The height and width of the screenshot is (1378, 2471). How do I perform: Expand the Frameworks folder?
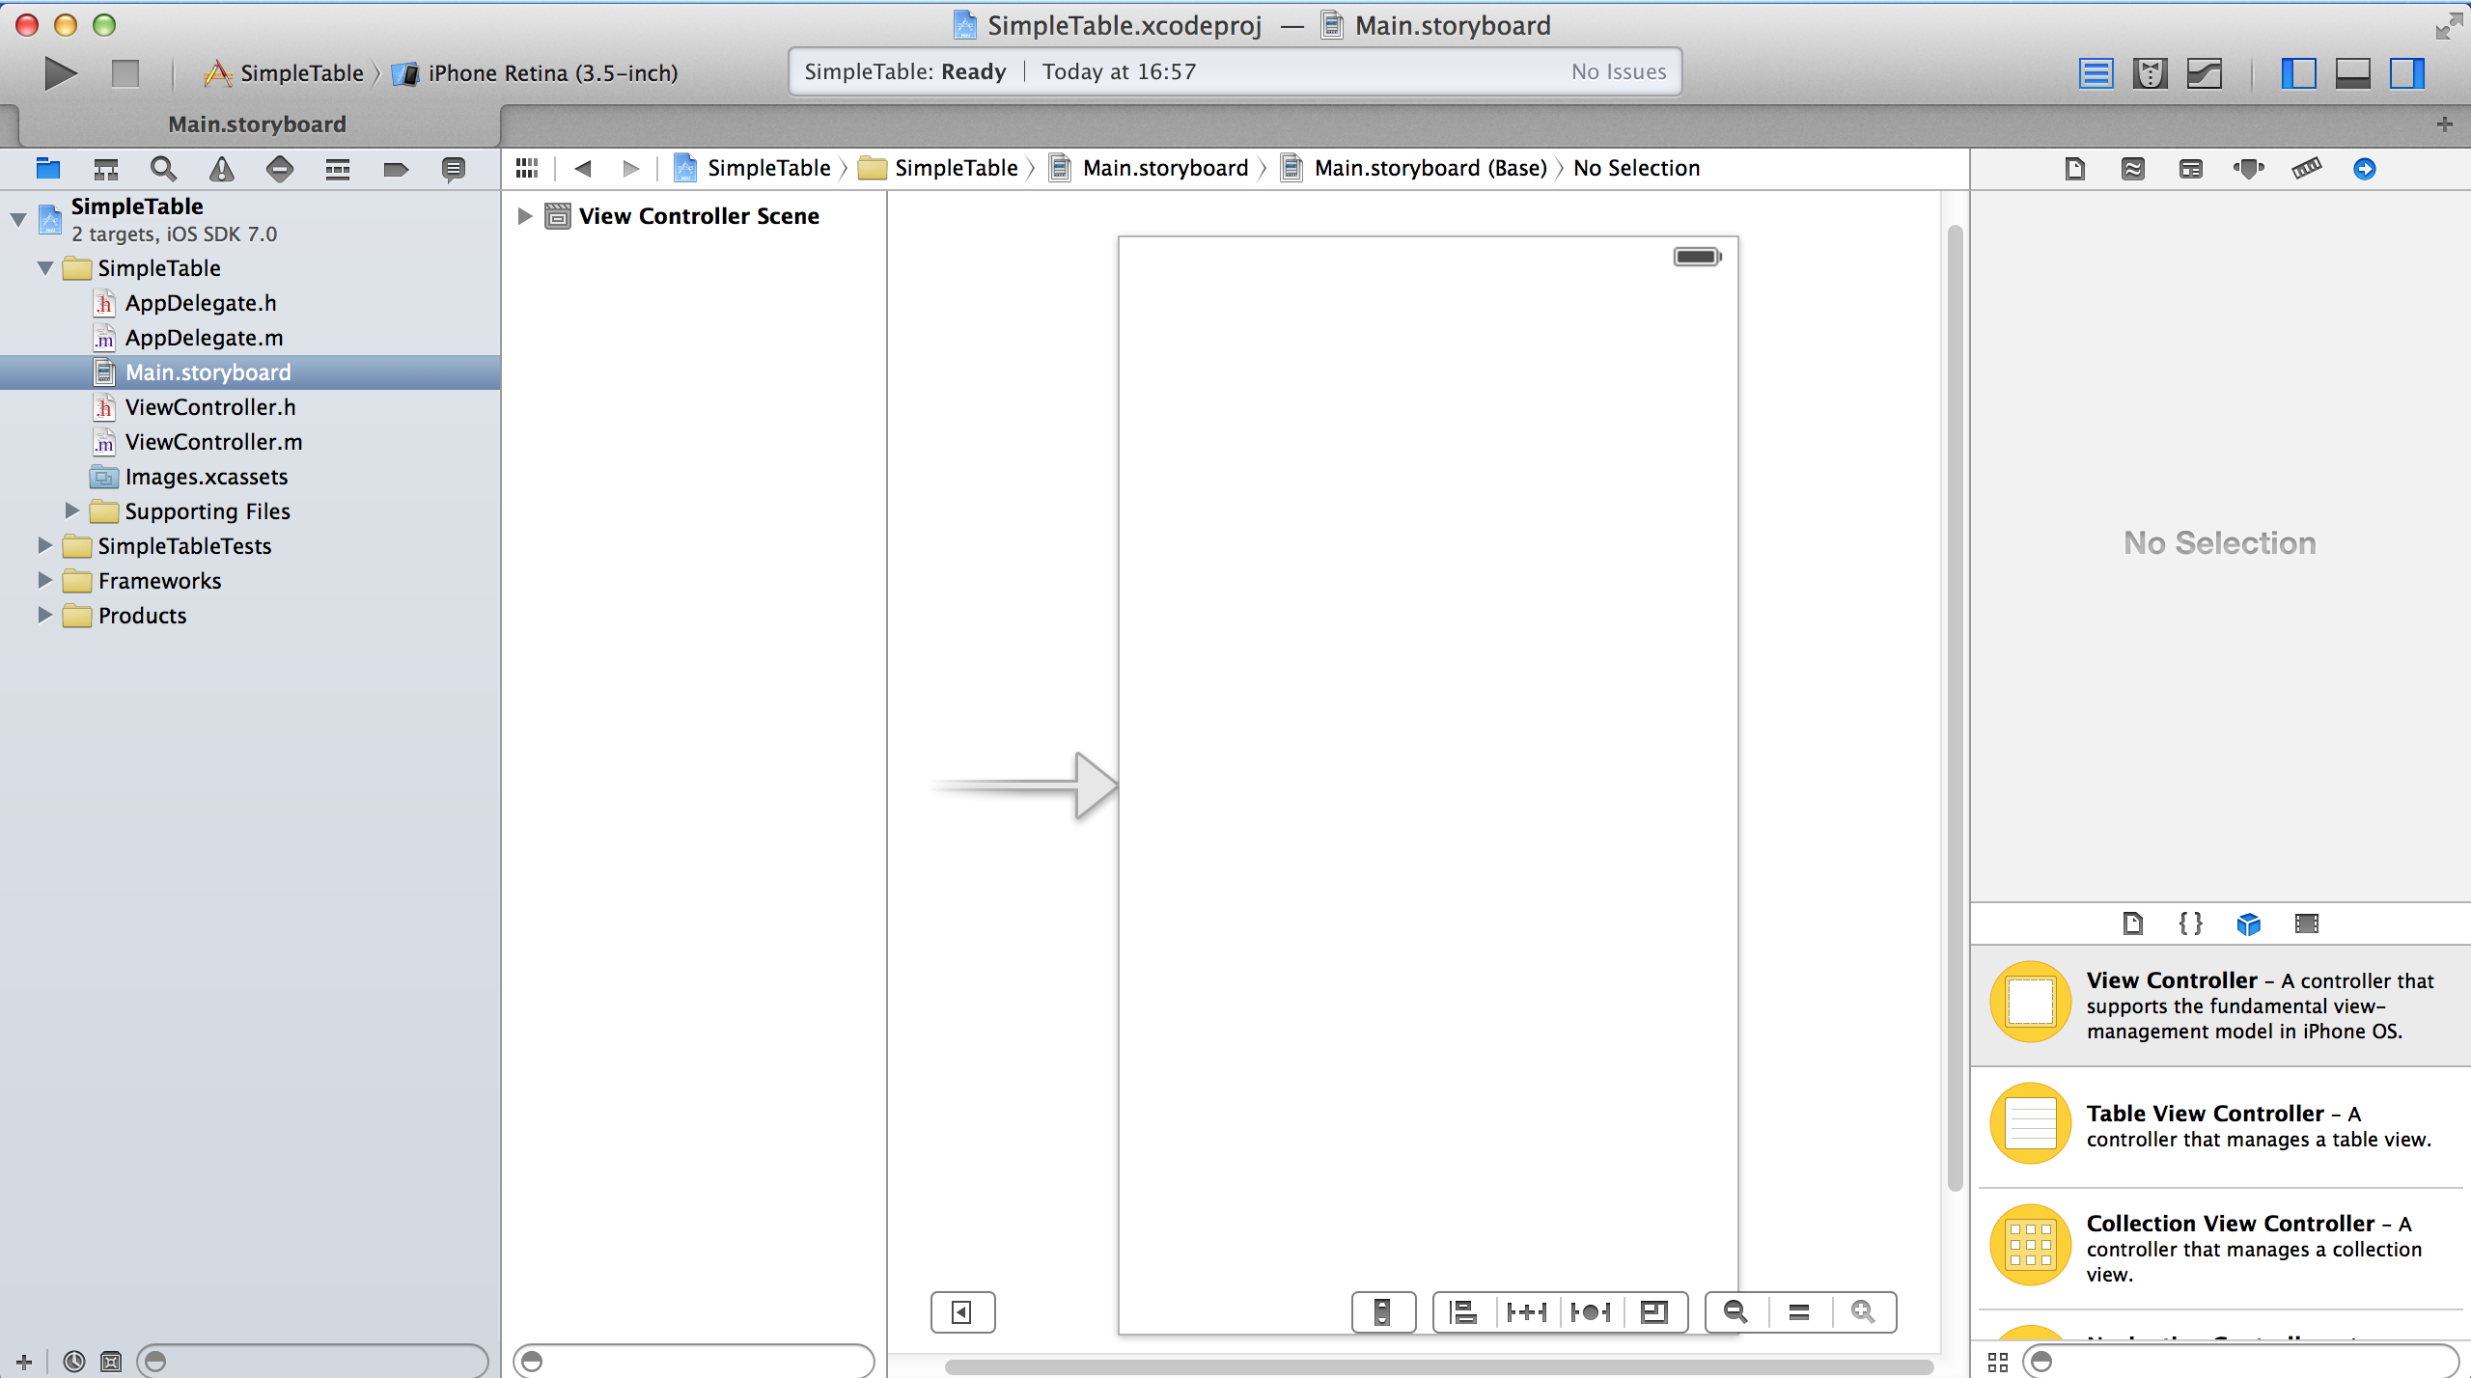click(x=45, y=580)
